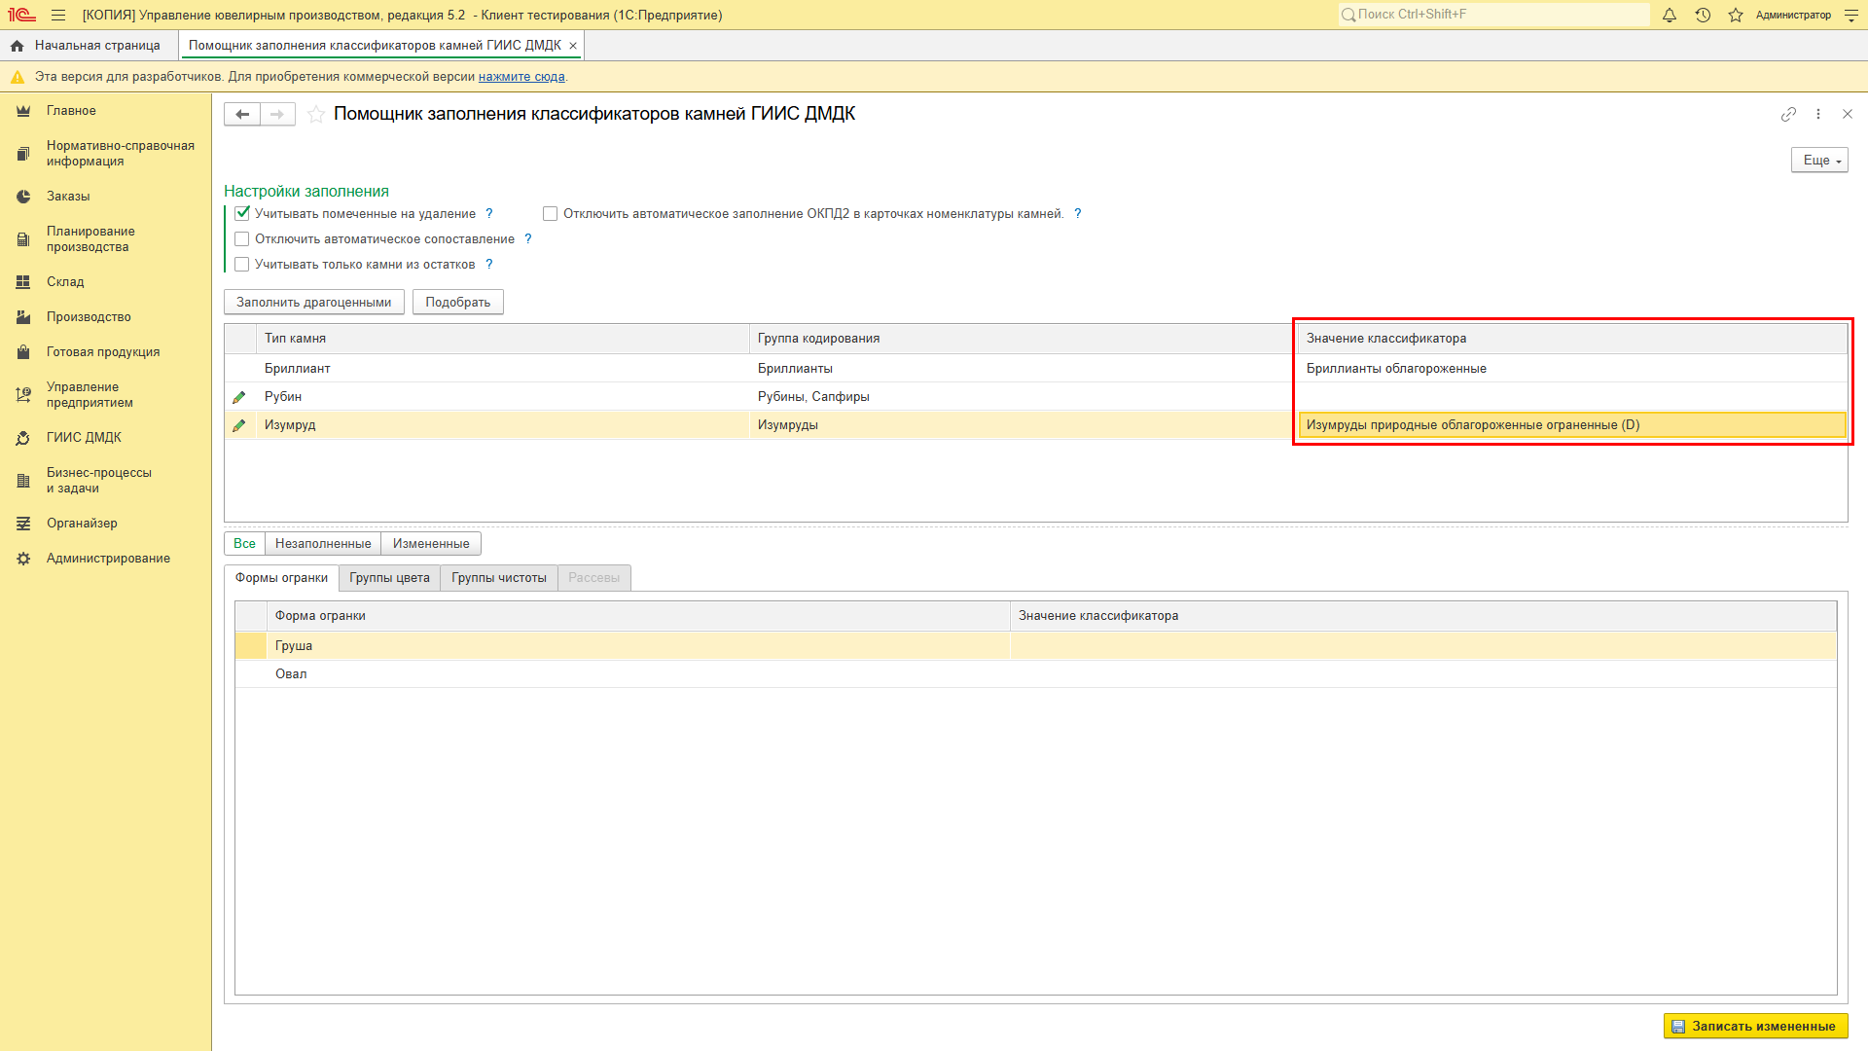The width and height of the screenshot is (1868, 1051).
Task: Click the Готовая продукция bag icon
Action: point(23,352)
